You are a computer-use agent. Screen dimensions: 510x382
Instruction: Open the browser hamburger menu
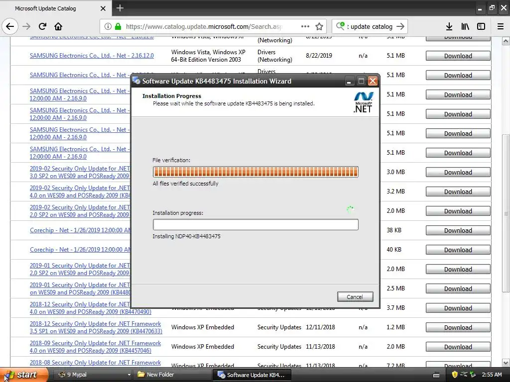click(x=501, y=26)
